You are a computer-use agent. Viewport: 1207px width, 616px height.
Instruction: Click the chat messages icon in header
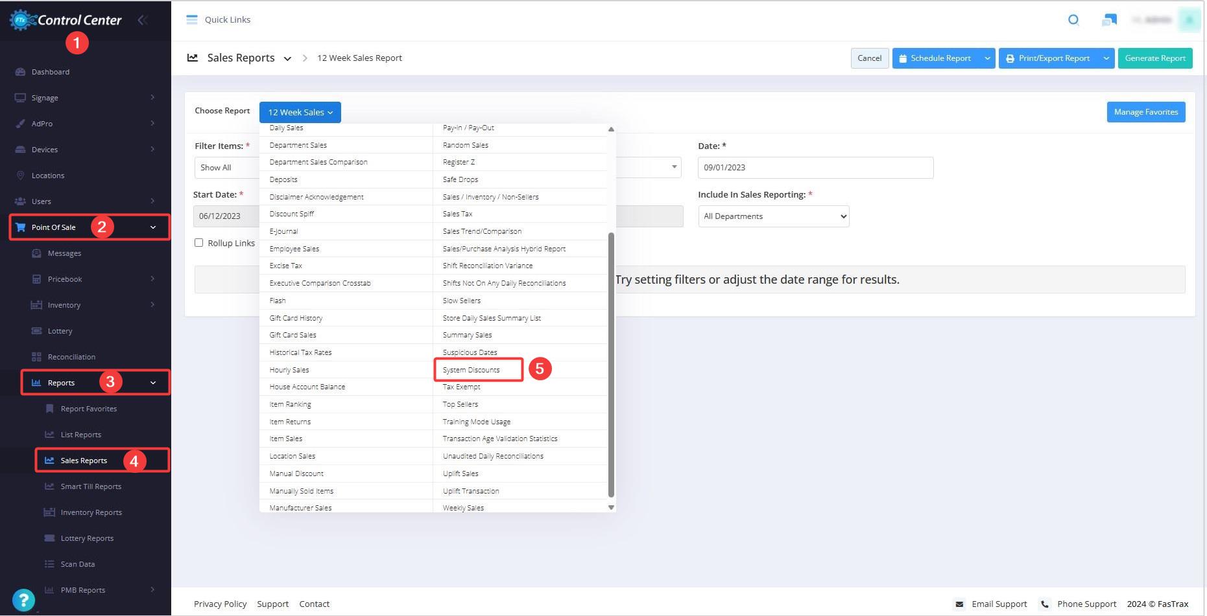1109,20
